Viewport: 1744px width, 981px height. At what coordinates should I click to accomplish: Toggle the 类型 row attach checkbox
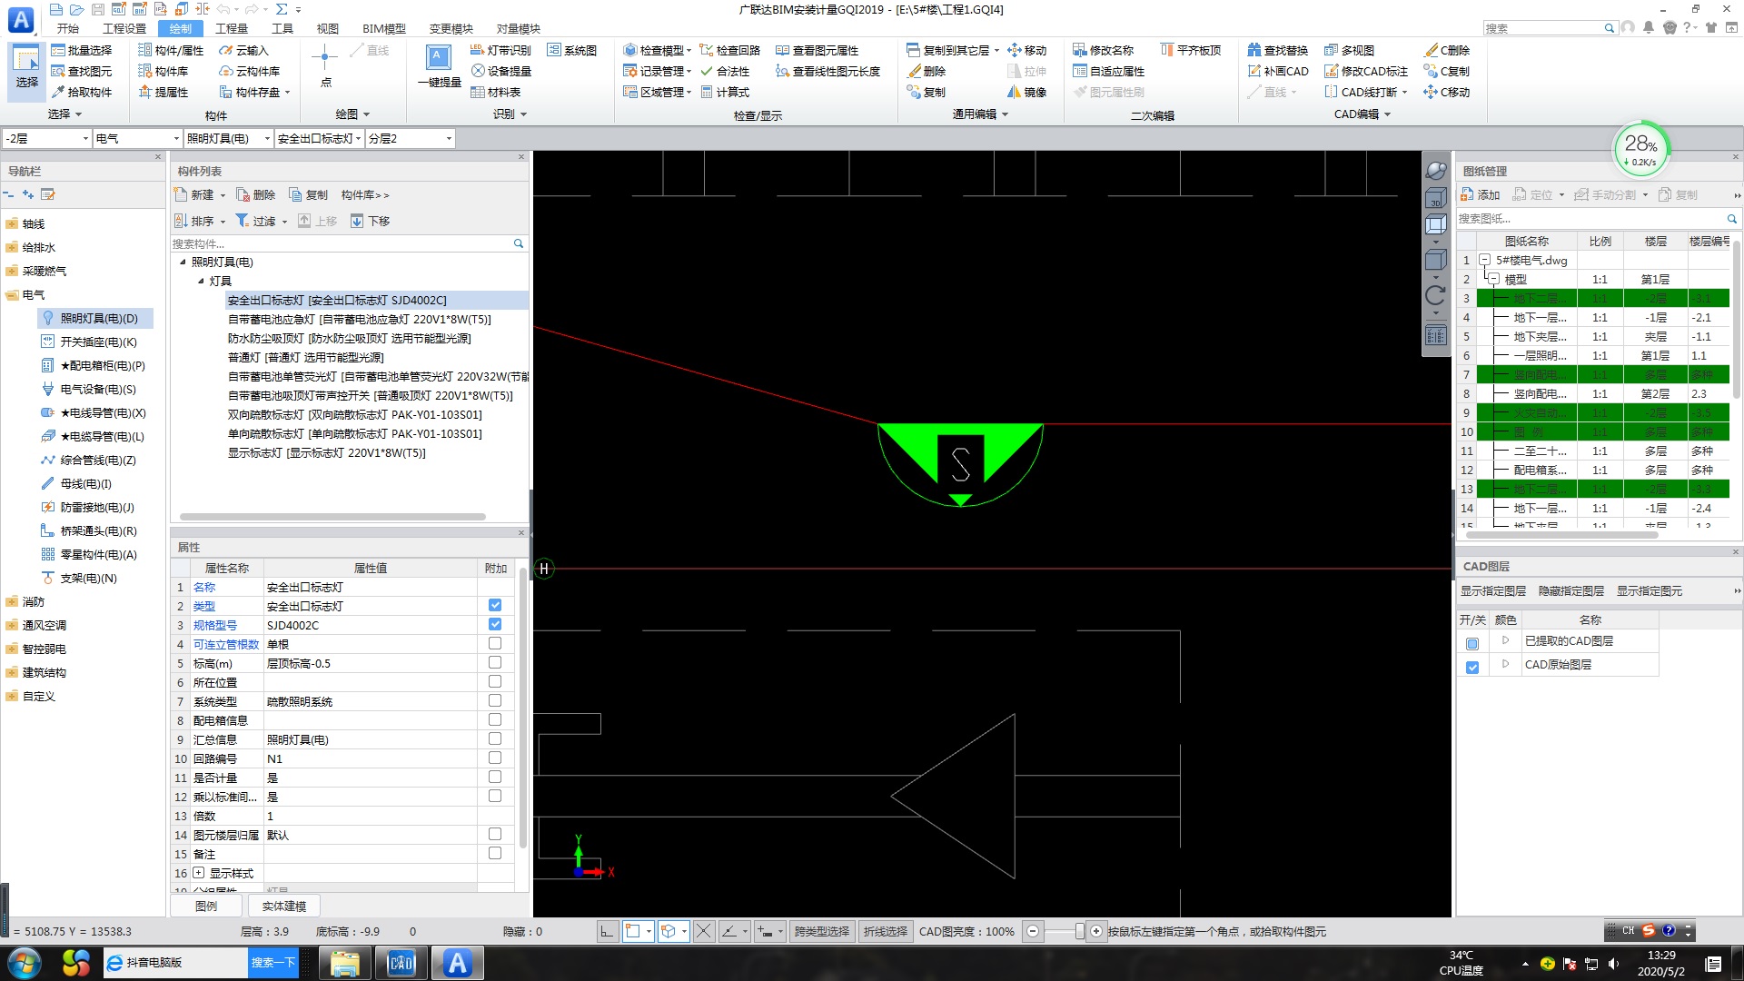point(495,605)
